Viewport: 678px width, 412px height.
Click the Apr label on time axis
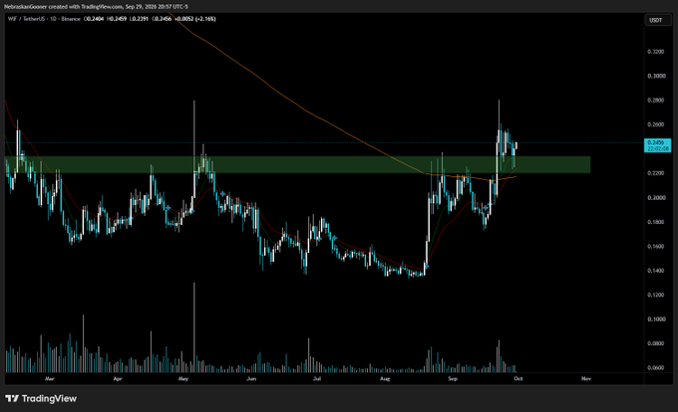118,379
